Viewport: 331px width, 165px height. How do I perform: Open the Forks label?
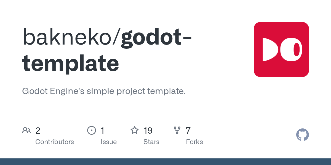point(194,142)
